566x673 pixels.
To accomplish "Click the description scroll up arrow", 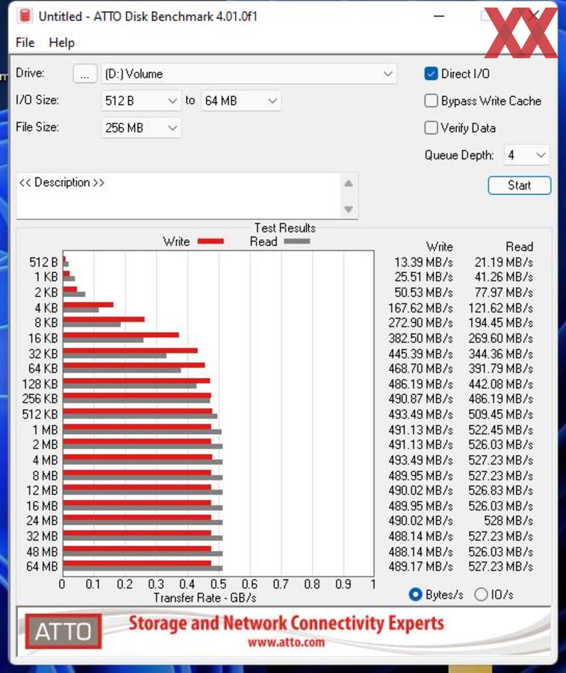I will (x=348, y=183).
